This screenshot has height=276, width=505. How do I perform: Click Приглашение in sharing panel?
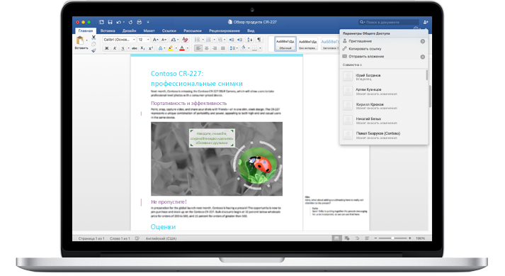click(x=360, y=41)
